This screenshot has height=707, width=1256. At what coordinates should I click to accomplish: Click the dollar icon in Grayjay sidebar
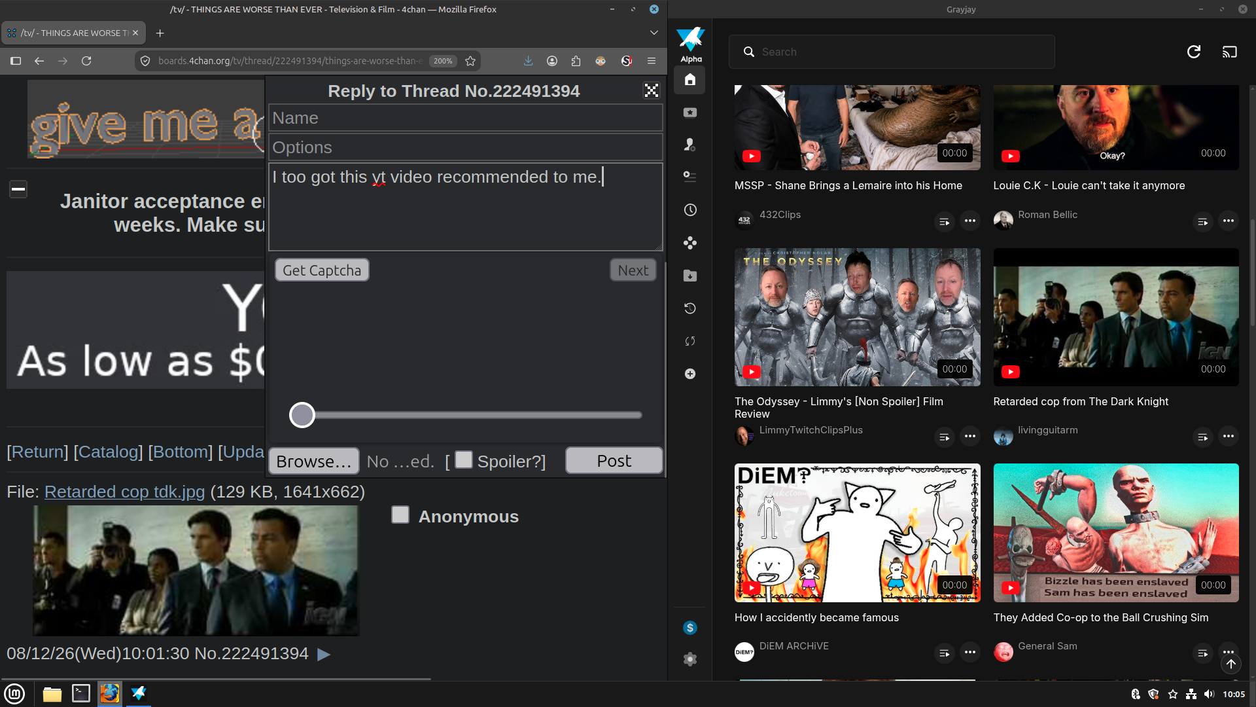point(689,628)
